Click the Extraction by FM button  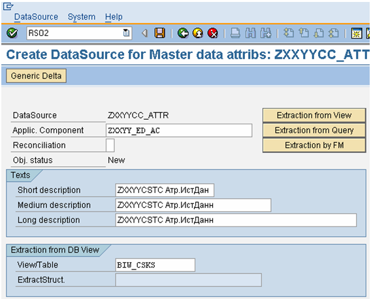pyautogui.click(x=314, y=145)
